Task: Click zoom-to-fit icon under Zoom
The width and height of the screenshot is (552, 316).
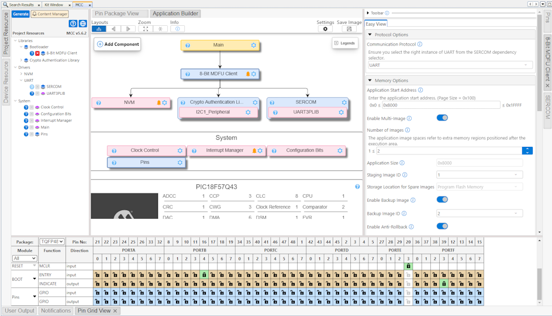Action: click(145, 29)
